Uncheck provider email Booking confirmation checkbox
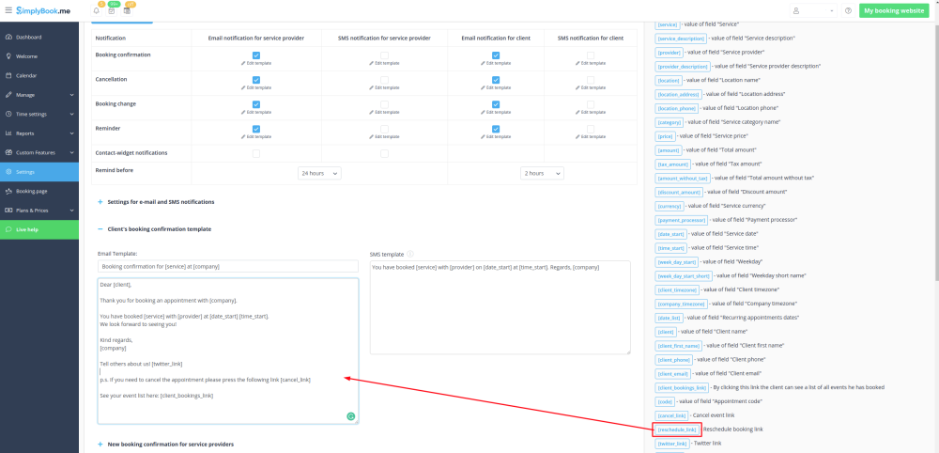Viewport: 939px width, 453px height. coord(255,55)
